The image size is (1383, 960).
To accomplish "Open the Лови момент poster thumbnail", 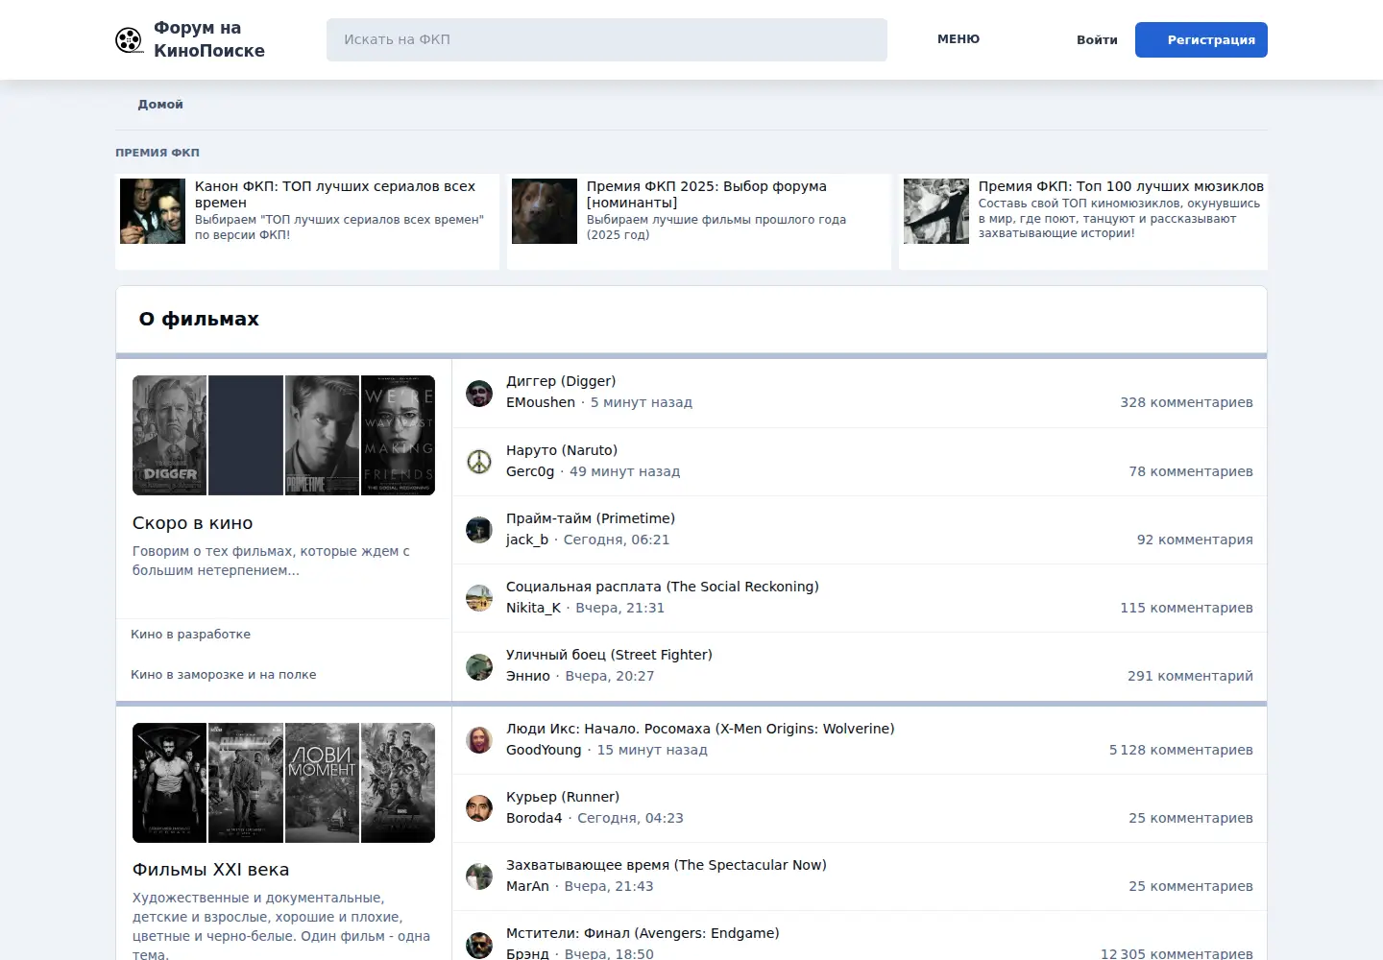I will click(322, 782).
